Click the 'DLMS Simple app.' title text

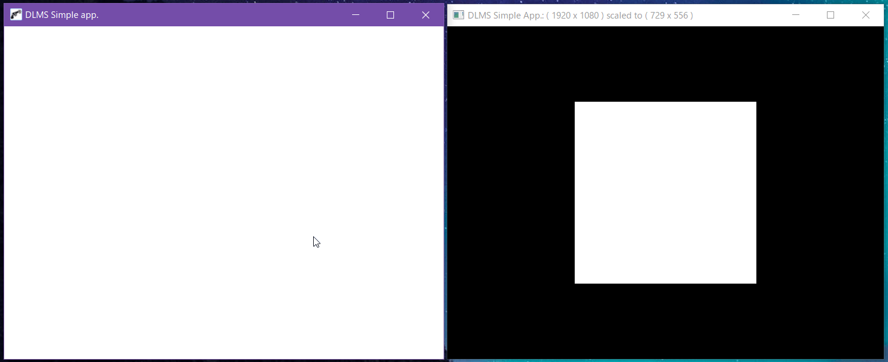pyautogui.click(x=62, y=15)
